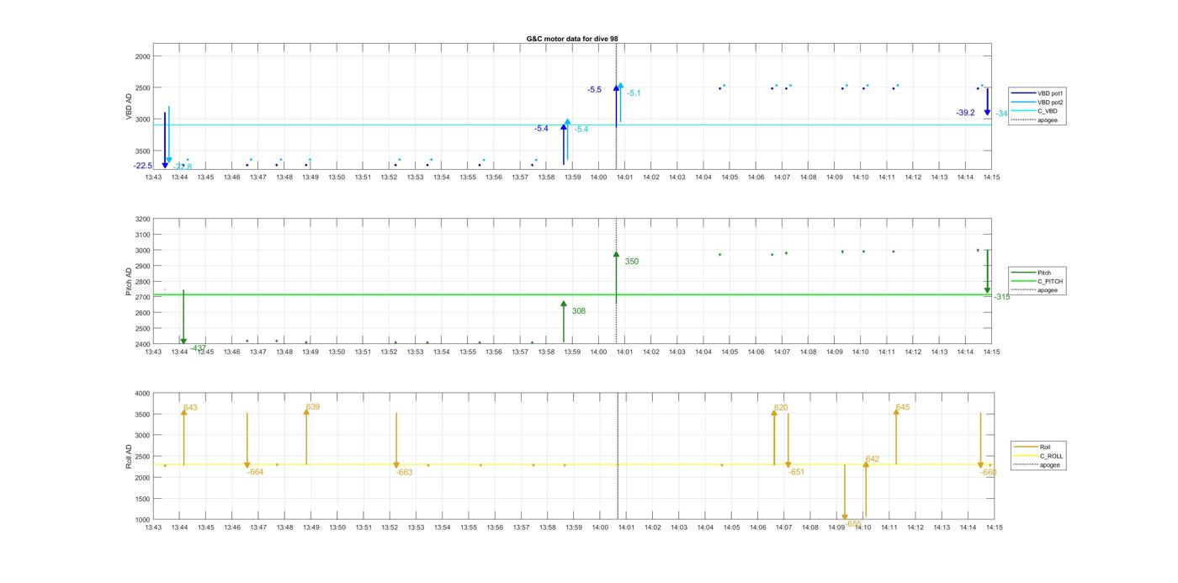Click the "2900" tick on Pitch axis

141,266
